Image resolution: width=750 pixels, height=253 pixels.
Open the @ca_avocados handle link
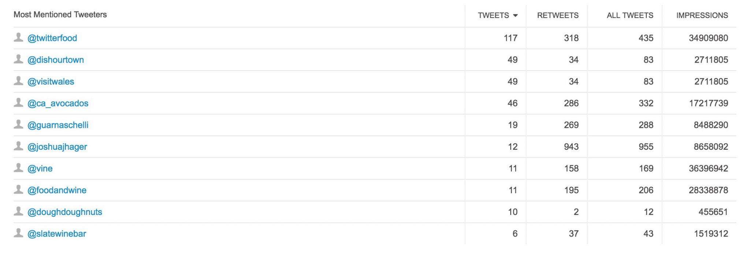click(x=58, y=103)
